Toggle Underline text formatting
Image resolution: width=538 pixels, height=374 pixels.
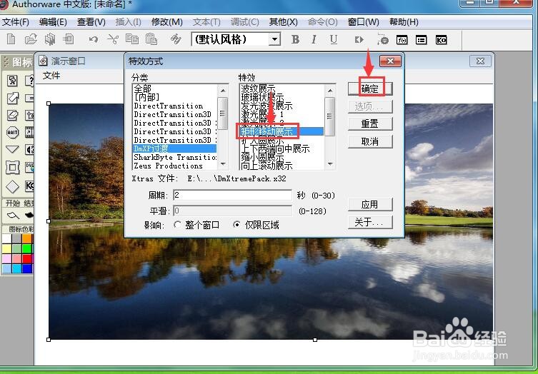point(333,40)
